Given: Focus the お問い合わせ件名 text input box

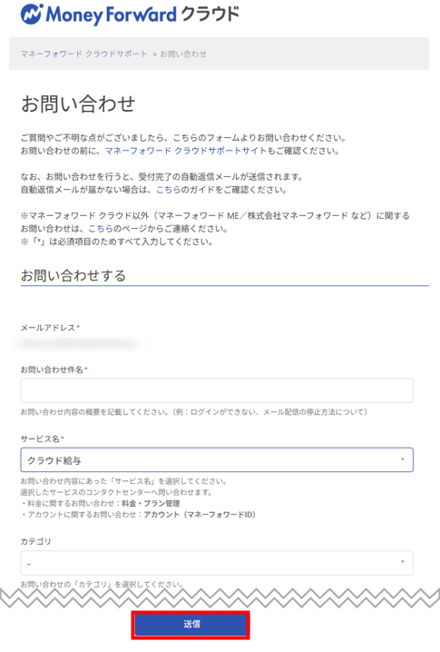Looking at the screenshot, I should [x=217, y=390].
